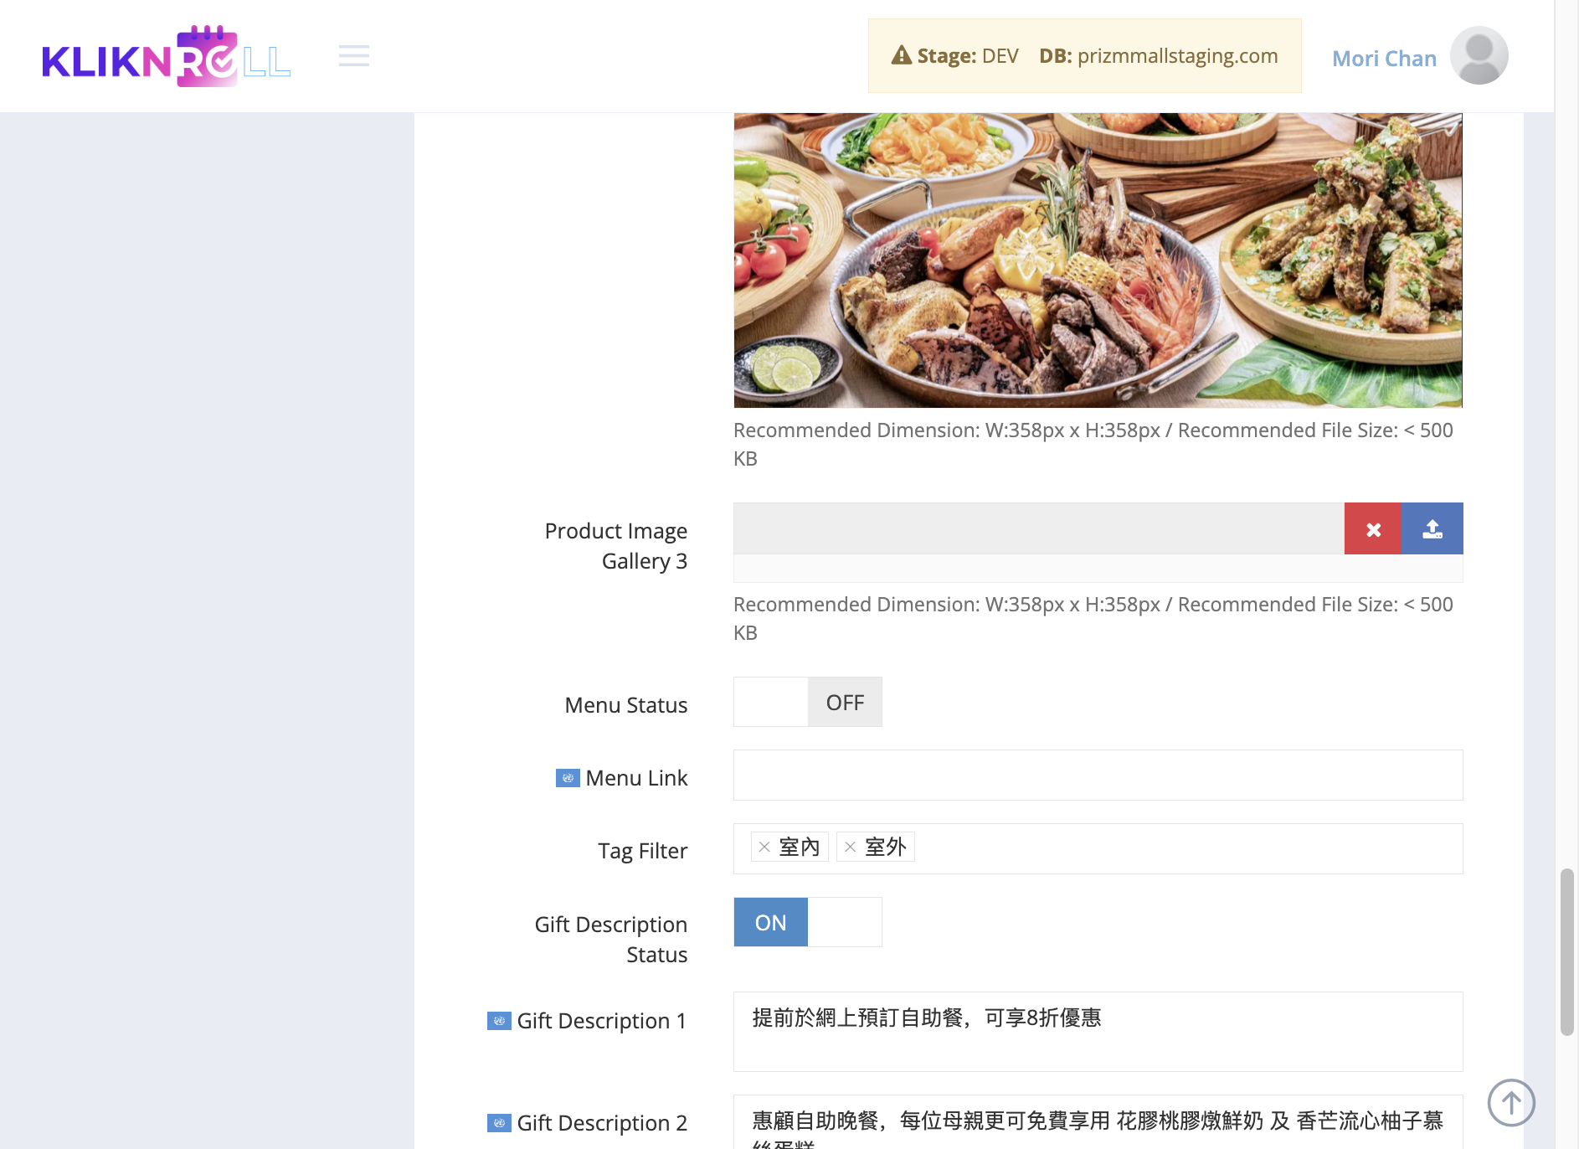Click the Menu Link language globe icon
Viewport: 1579px width, 1149px height.
pyautogui.click(x=568, y=778)
